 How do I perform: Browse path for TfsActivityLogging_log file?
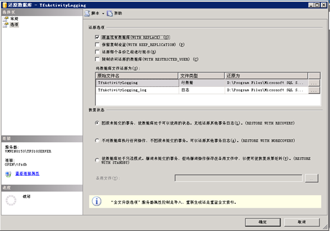[x=314, y=90]
